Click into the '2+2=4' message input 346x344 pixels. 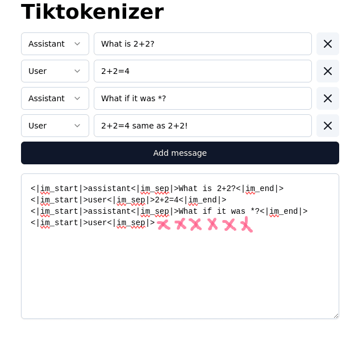click(202, 71)
